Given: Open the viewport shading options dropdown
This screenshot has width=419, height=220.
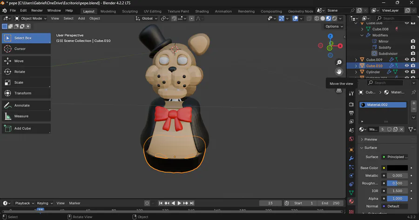Looking at the screenshot, I should (340, 19).
